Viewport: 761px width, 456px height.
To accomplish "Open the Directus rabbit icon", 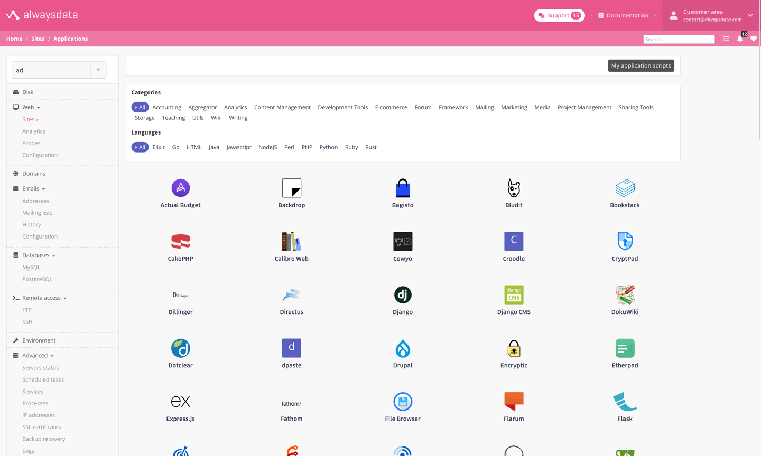I will 292,294.
